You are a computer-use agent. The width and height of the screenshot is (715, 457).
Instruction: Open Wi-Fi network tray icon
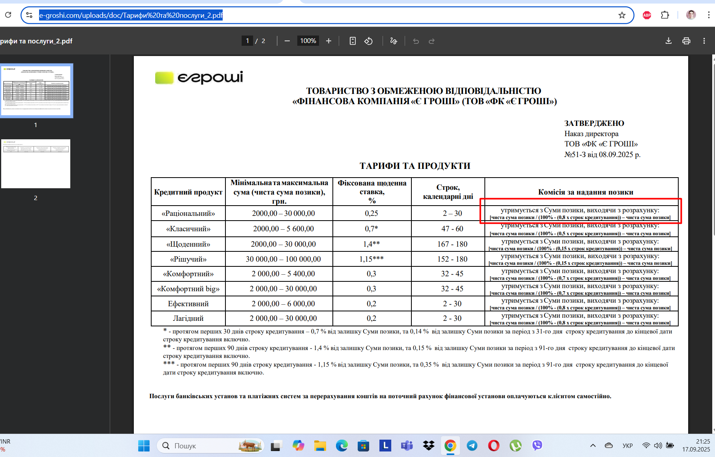click(646, 446)
